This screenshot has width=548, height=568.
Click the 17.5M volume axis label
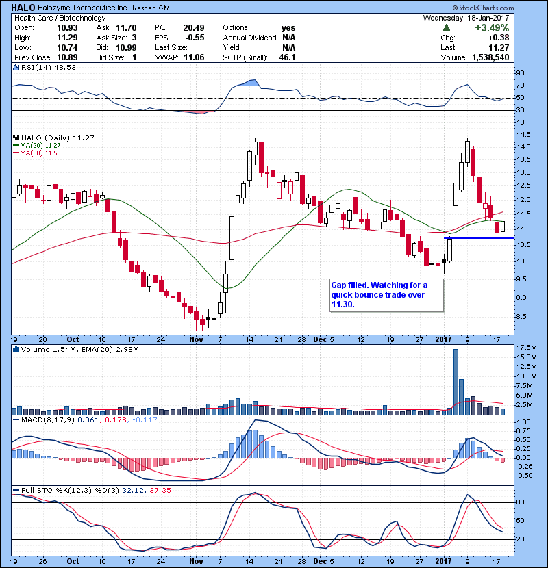coord(526,348)
